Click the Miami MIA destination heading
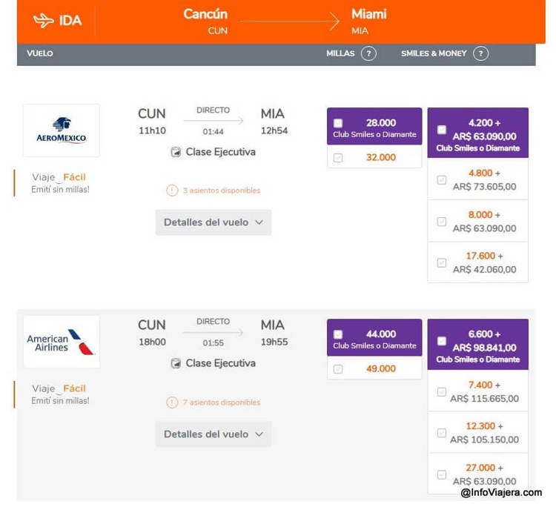Screen dimensions: 556x510 (x=369, y=21)
